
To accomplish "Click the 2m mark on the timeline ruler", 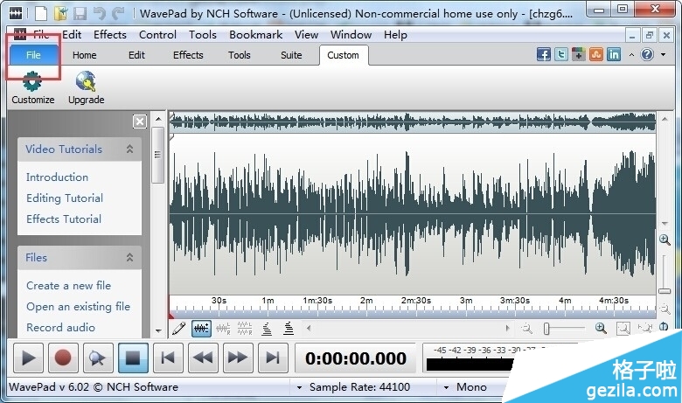I will point(366,301).
